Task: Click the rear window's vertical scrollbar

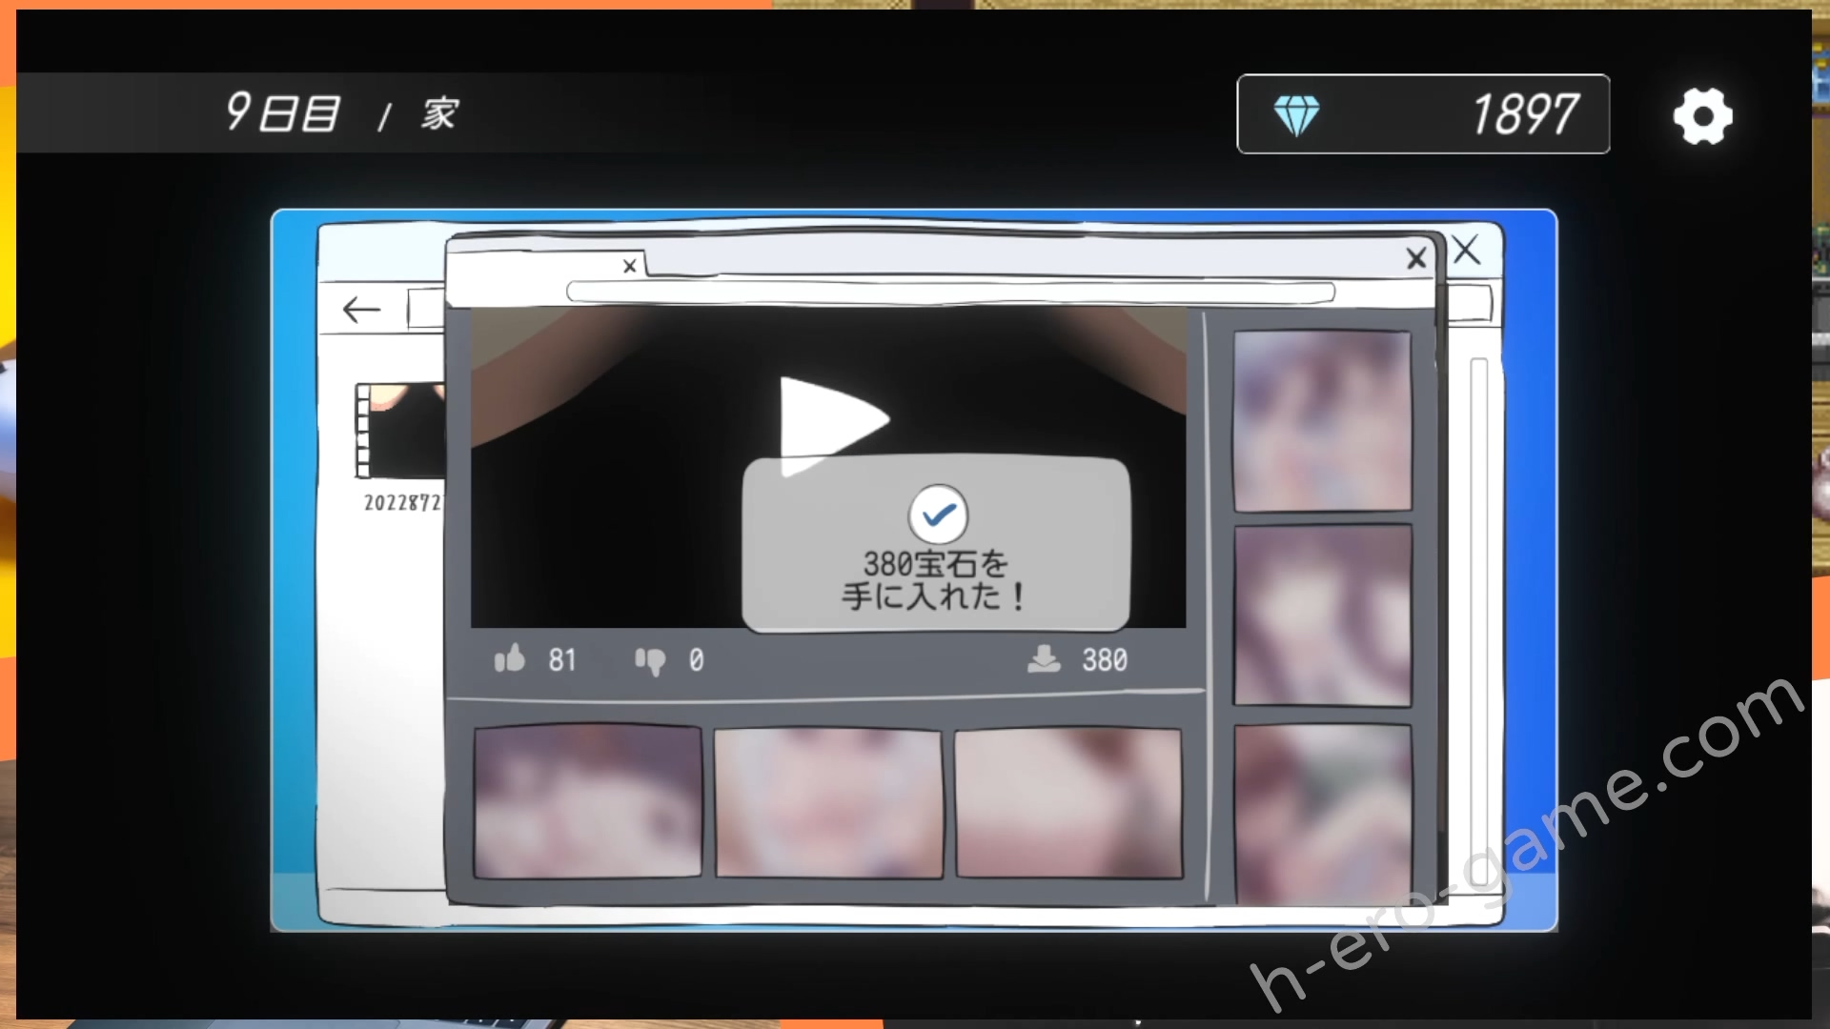Action: [1478, 619]
